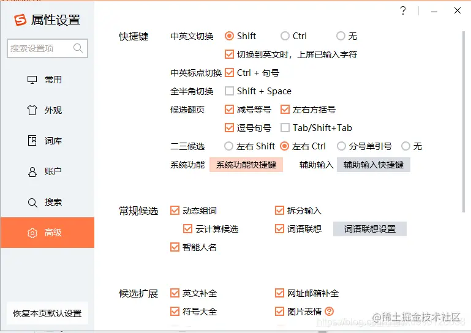Click 恢复本页默认设置 button
This screenshot has height=333, width=471.
pos(47,313)
